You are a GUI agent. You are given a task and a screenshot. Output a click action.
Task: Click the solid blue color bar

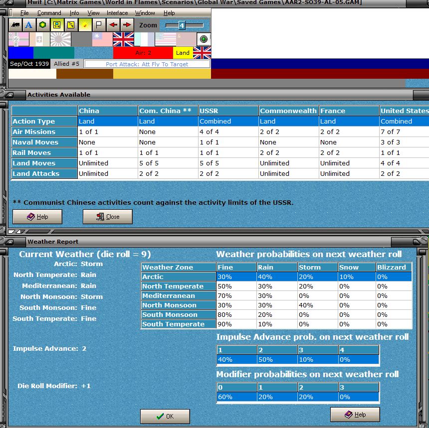coord(21,53)
